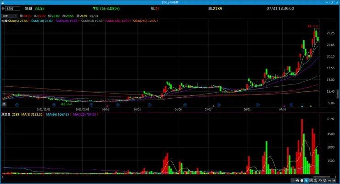The image size is (340, 184).
Task: Click the yellow triangle marker on time axis
Action: [311, 106]
